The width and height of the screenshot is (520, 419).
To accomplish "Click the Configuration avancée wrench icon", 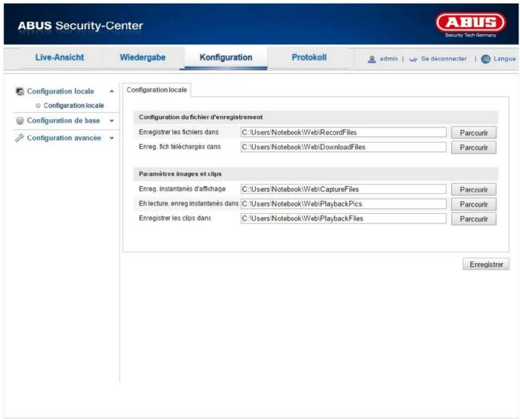I will click(19, 138).
